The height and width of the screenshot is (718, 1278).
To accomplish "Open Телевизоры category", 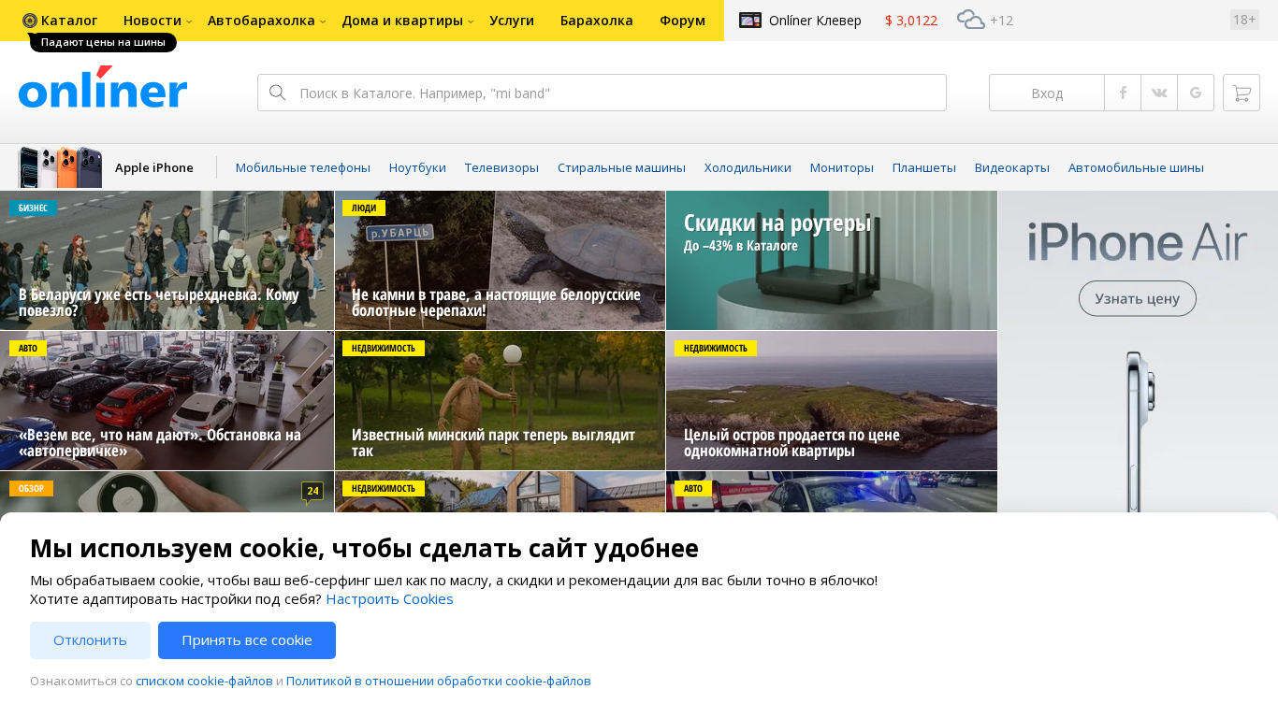I will pos(501,168).
